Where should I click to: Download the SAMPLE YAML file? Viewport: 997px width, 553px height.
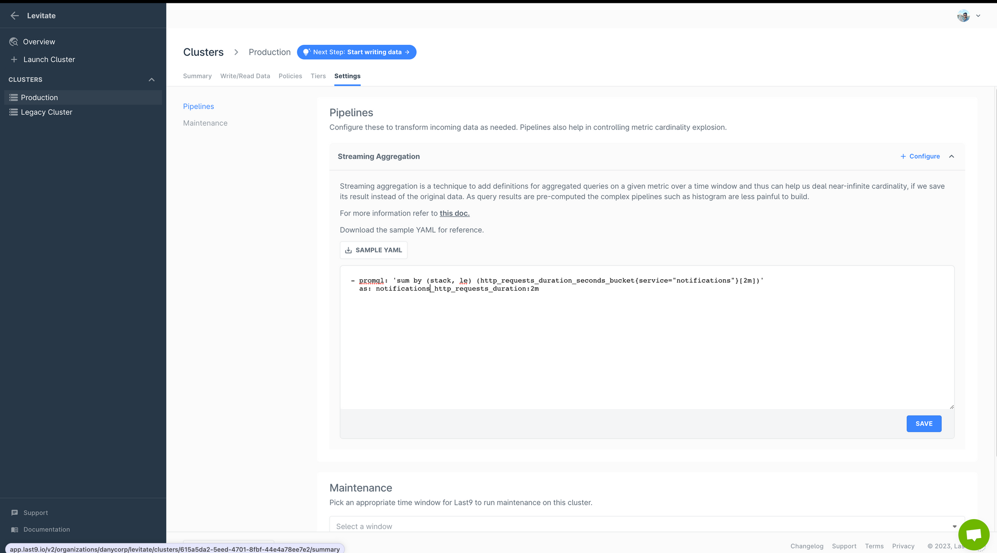(373, 250)
